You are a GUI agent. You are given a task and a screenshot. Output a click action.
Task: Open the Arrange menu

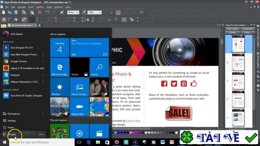coord(22,7)
